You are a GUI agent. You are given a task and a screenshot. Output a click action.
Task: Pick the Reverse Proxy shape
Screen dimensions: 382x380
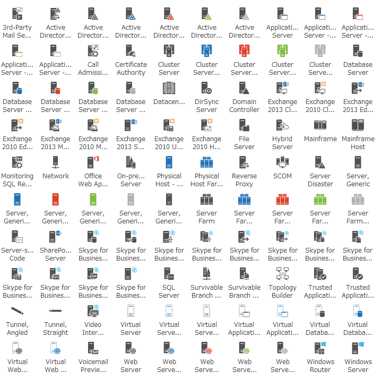click(x=244, y=163)
